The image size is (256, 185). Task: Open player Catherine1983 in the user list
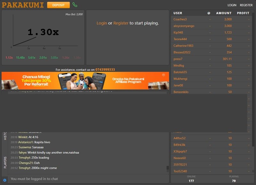coord(183,46)
